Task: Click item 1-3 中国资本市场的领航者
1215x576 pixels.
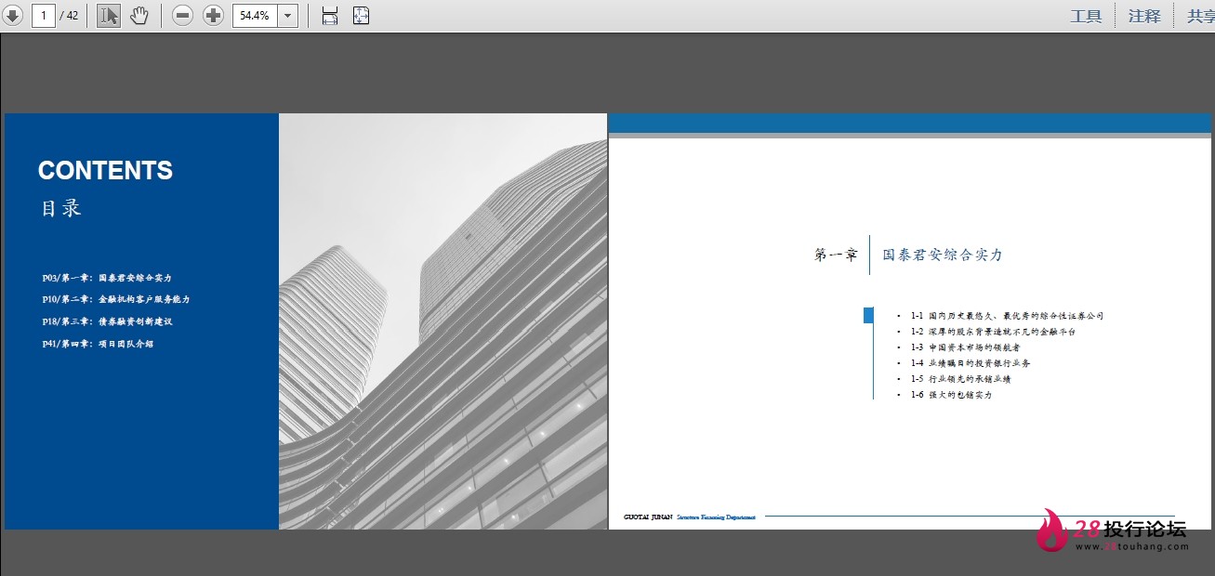Action: click(966, 347)
